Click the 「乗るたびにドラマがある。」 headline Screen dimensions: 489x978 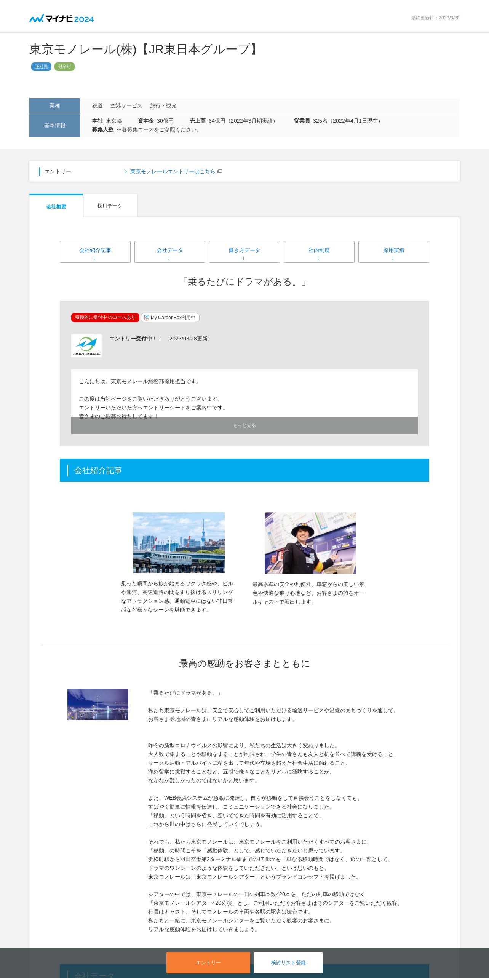coord(244,282)
